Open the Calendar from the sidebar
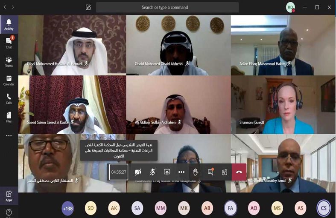The width and height of the screenshot is (336, 218). point(9,80)
